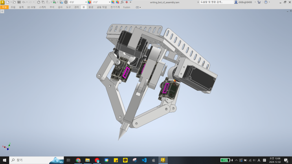The image size is (292, 164).
Task: Open the File tab (파일)
Action: [4, 7]
